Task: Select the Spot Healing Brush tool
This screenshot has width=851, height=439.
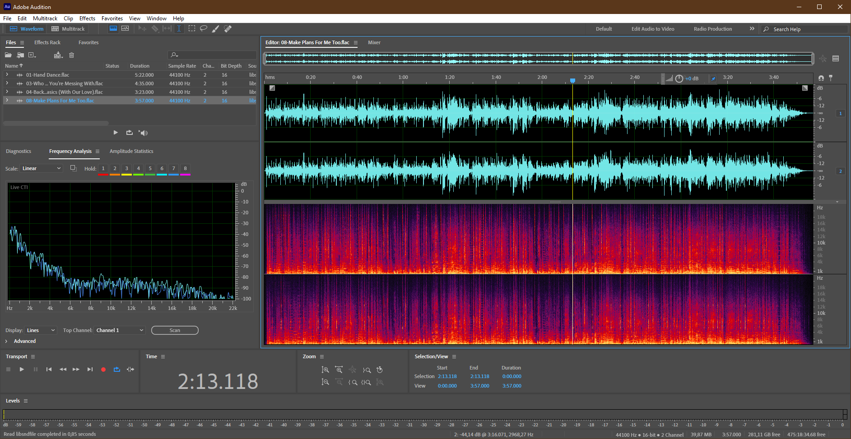Action: coord(228,28)
